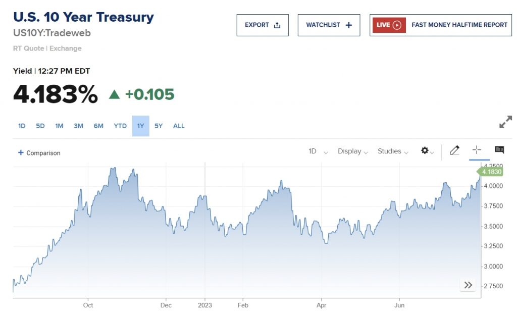Choose the ALL time range

click(x=179, y=126)
